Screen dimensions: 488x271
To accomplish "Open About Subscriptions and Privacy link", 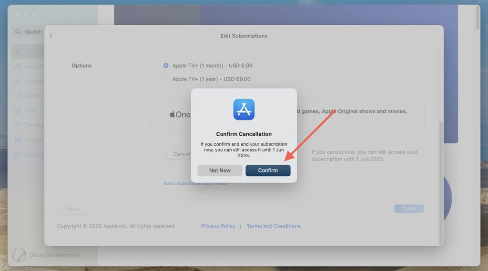I will coord(195,183).
